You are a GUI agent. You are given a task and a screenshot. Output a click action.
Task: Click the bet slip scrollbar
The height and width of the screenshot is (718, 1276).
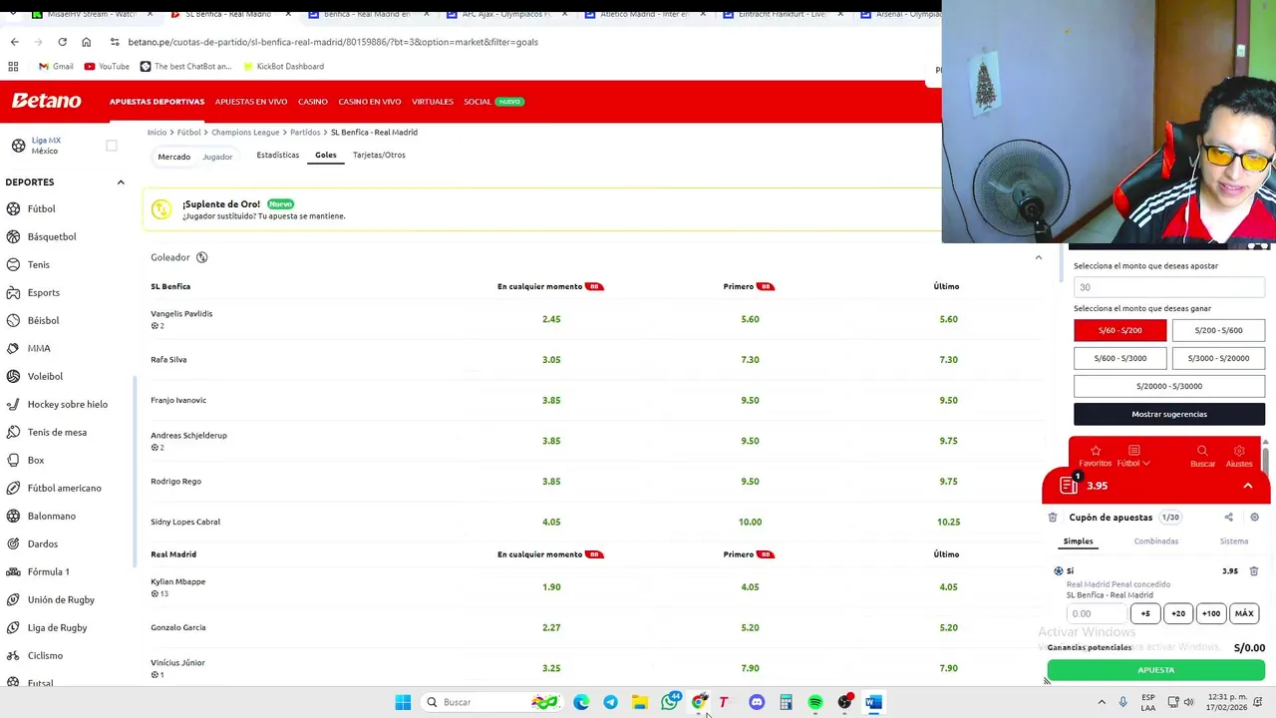click(x=1266, y=460)
